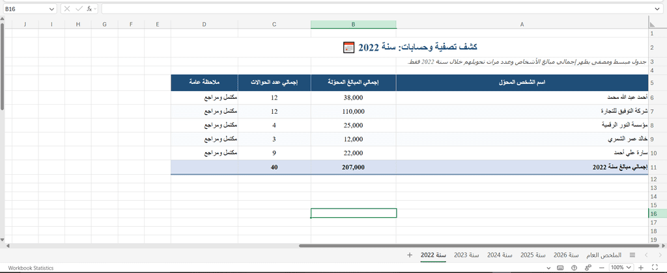Click the zoom out minus icon
667x273 pixels.
[x=601, y=268]
